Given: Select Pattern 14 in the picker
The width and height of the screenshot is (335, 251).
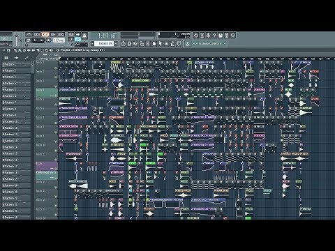Looking at the screenshot, I should (x=16, y=147).
